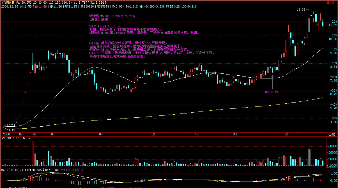Click the M2:6.254 yellow average value

coord(98,2)
